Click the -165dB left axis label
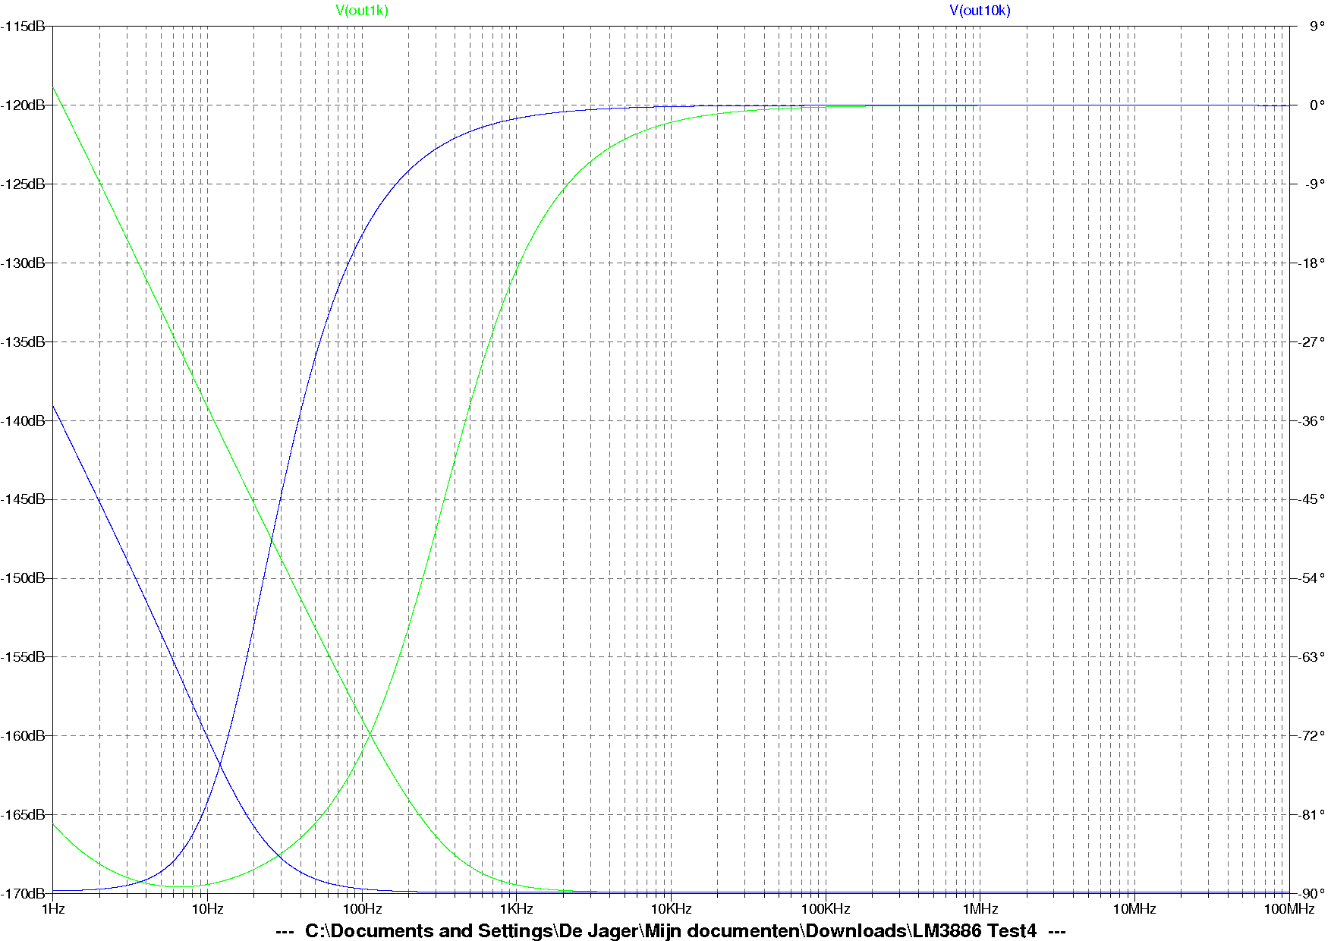 [x=23, y=815]
